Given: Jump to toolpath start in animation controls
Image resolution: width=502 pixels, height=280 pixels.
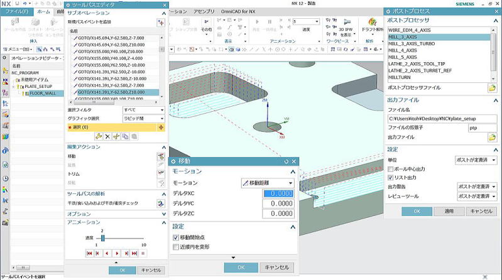Looking at the screenshot, I should point(89,253).
